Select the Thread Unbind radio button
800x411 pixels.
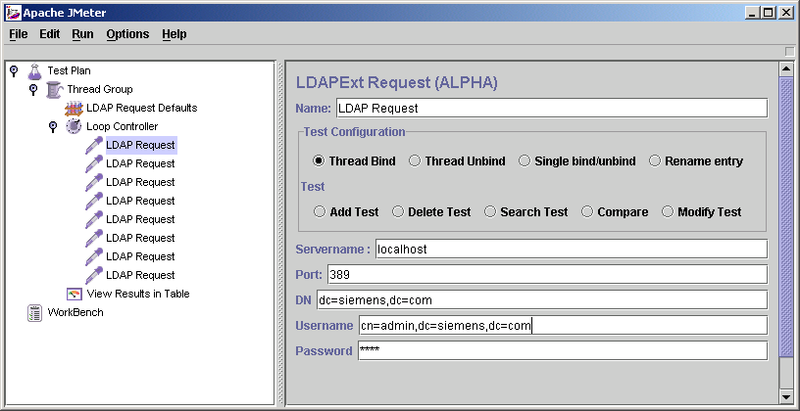pyautogui.click(x=415, y=160)
